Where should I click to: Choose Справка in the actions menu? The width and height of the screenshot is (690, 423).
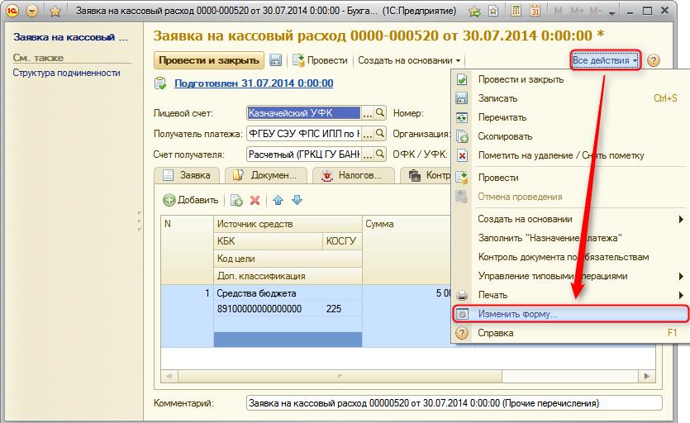tap(569, 333)
